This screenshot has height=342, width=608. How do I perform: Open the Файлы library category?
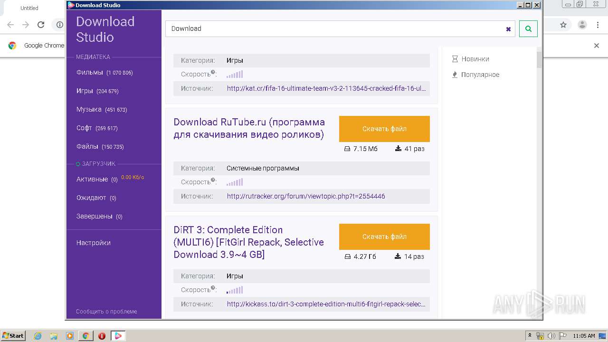[x=100, y=146]
